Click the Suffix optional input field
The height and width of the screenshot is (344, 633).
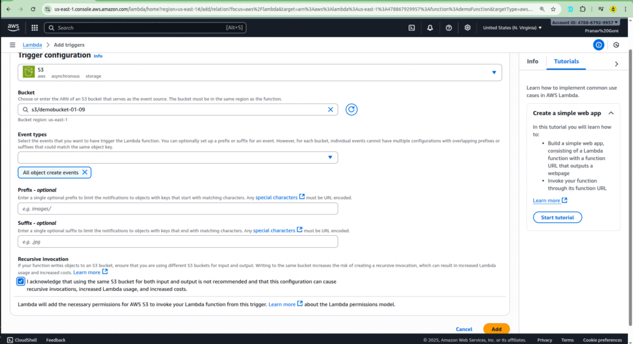(177, 241)
